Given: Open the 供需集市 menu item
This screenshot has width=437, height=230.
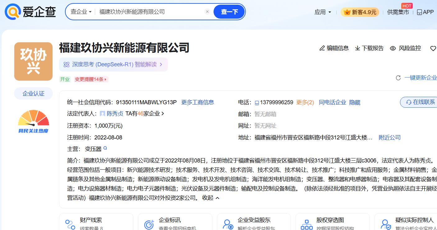Looking at the screenshot, I should click(398, 12).
